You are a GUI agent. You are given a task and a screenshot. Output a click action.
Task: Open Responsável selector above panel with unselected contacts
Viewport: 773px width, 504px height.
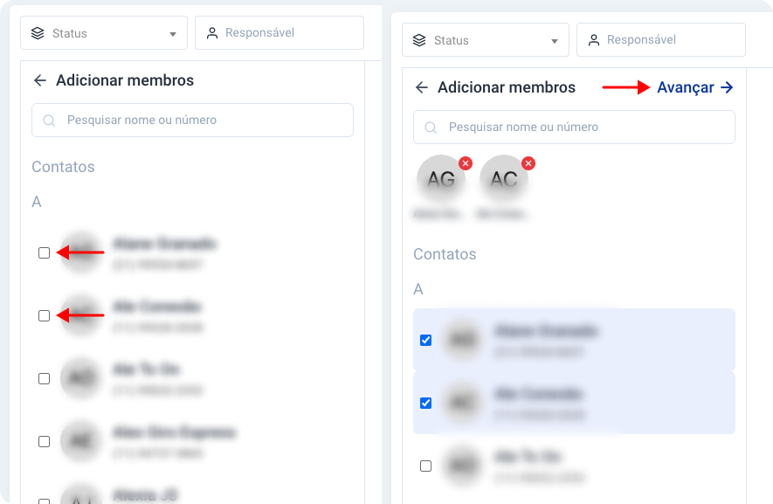tap(280, 33)
